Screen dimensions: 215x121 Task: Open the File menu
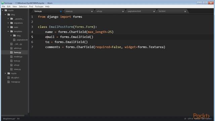tap(3, 6)
